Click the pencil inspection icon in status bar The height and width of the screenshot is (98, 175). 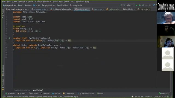pyautogui.click(x=132, y=97)
